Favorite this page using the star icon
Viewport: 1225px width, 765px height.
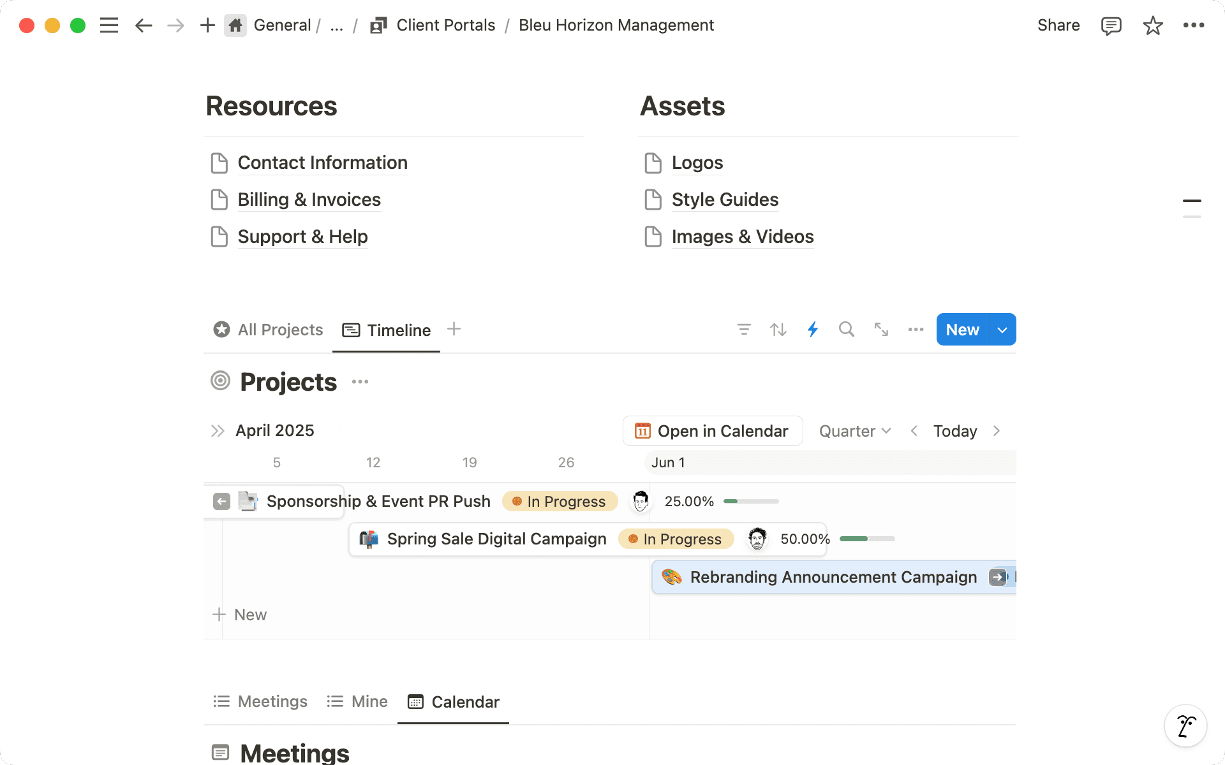click(x=1152, y=25)
